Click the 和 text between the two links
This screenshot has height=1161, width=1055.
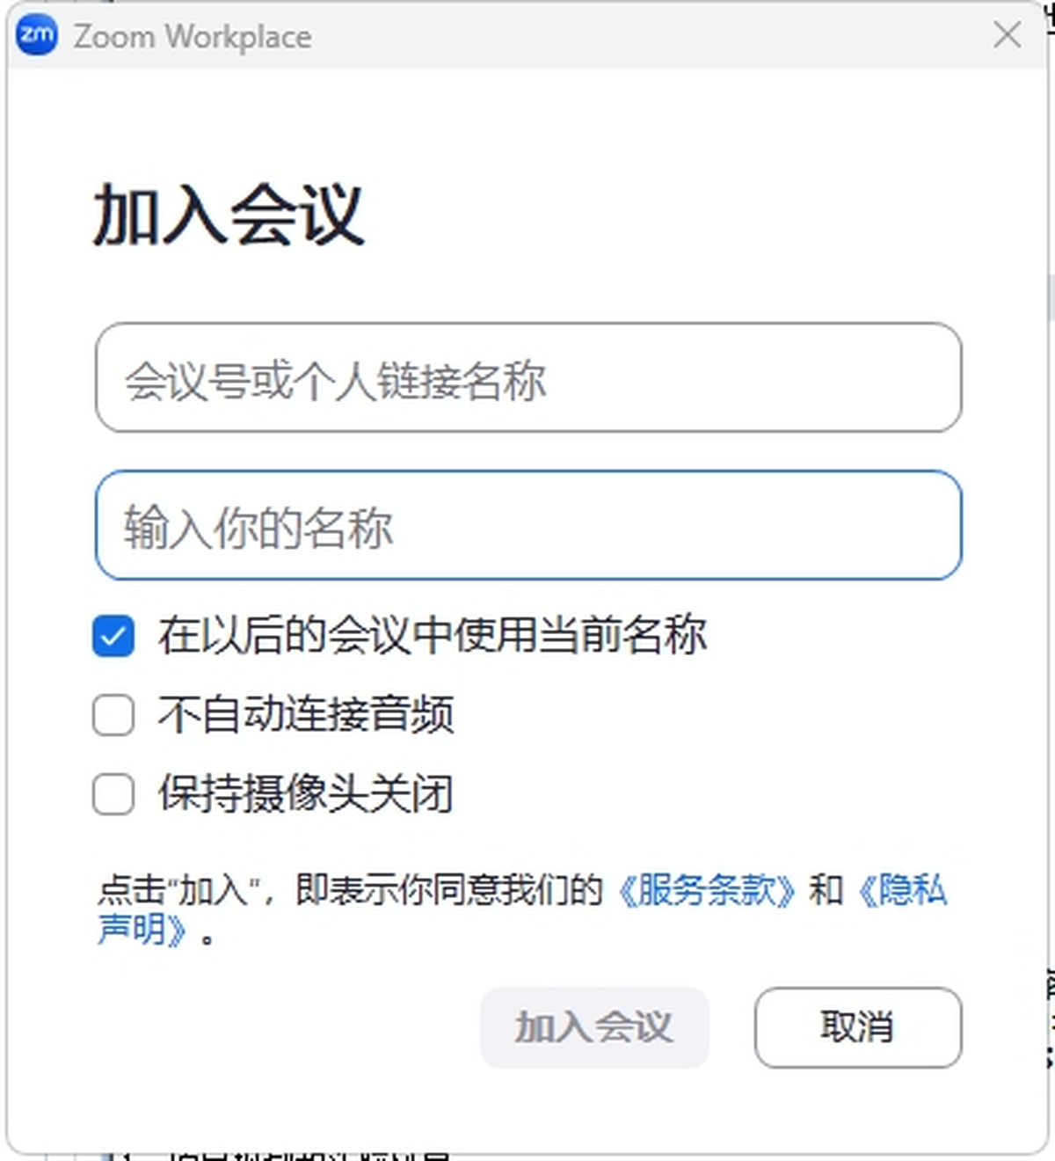(826, 890)
